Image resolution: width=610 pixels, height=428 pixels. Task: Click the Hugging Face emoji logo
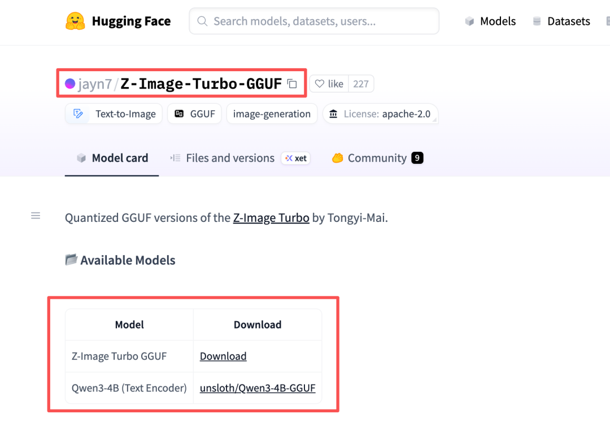tap(75, 21)
